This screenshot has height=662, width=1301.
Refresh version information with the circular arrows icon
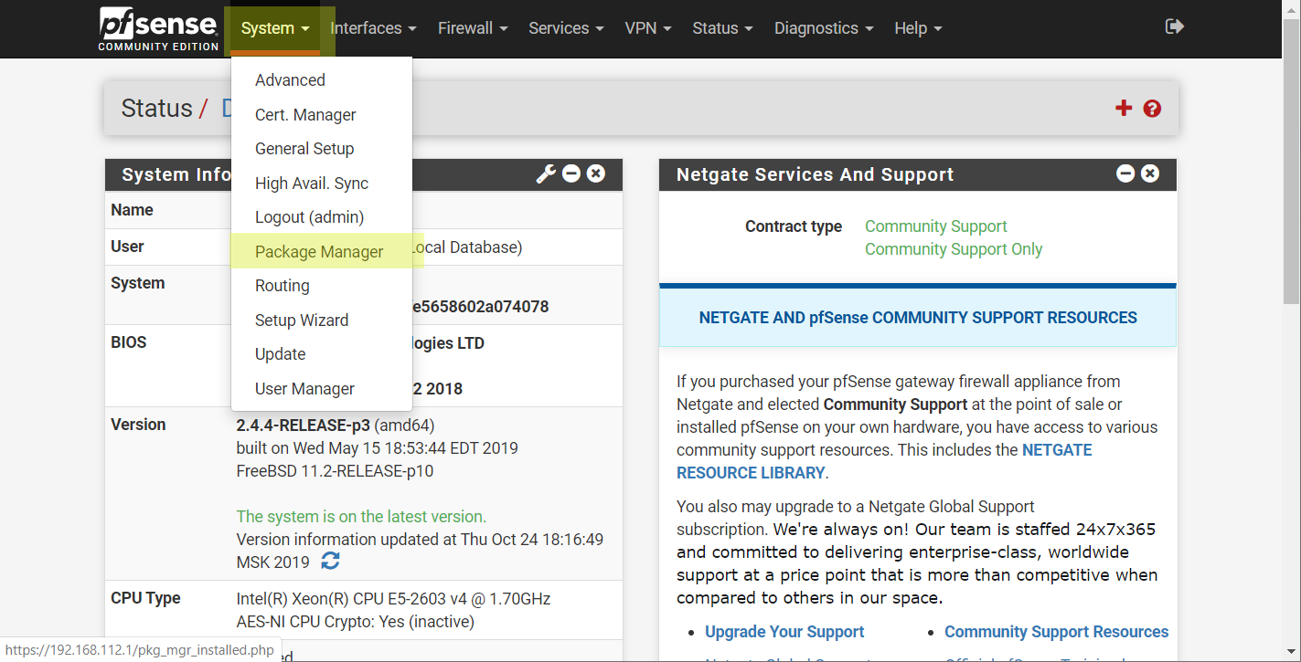(331, 562)
